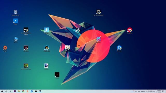Open Task View from the taskbar
166x93 pixels.
coord(10,91)
